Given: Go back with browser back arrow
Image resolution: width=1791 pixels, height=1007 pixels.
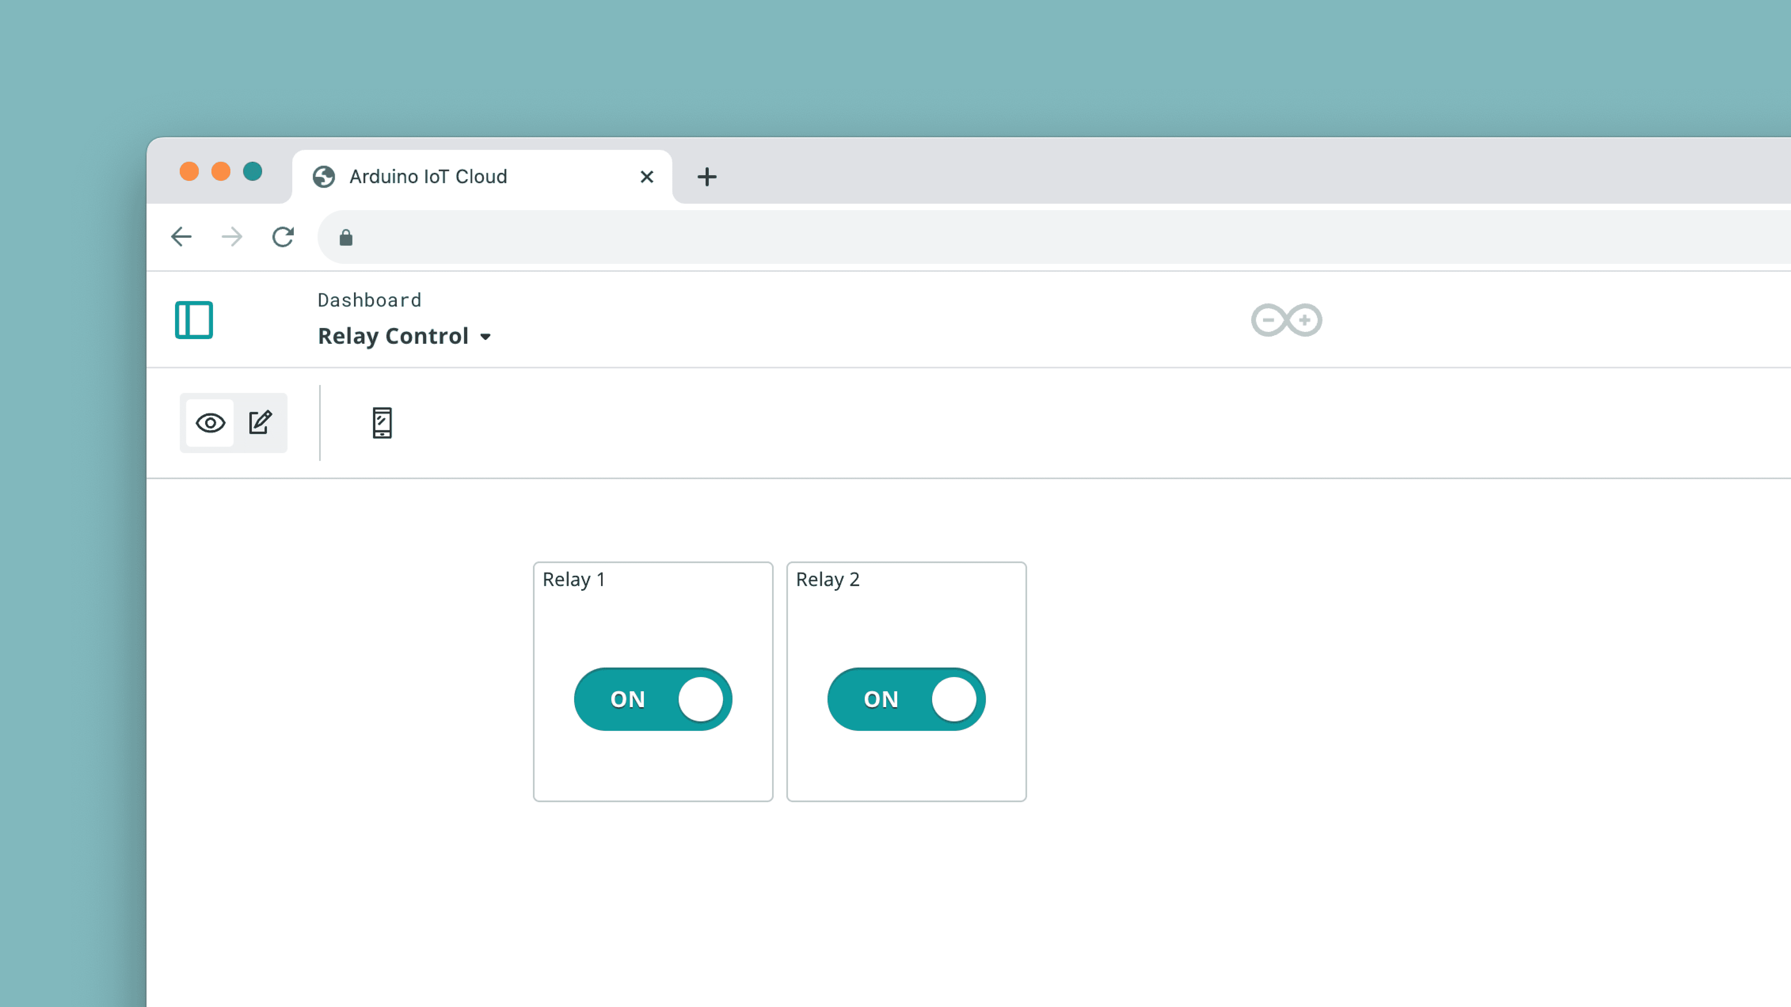Looking at the screenshot, I should [182, 237].
